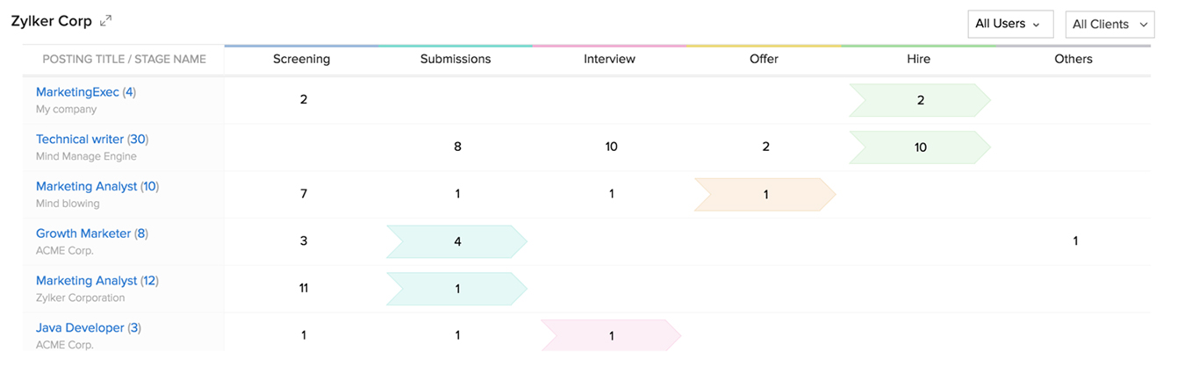Click the Interview stage column header

609,60
